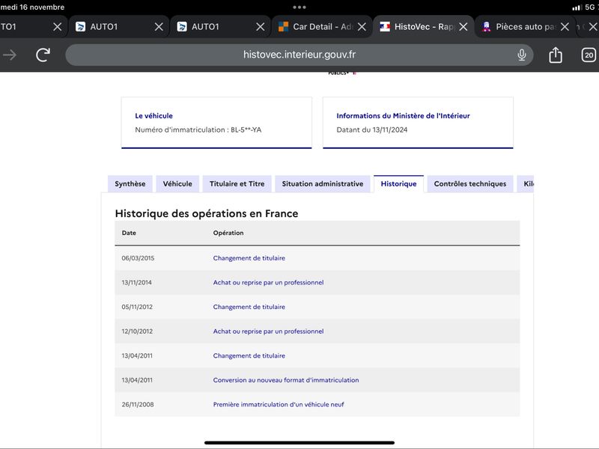This screenshot has width=599, height=449.
Task: Click the date 05/11/2012
Action: 137,307
